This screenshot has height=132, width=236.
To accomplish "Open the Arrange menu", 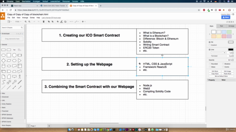I will point(25,18).
